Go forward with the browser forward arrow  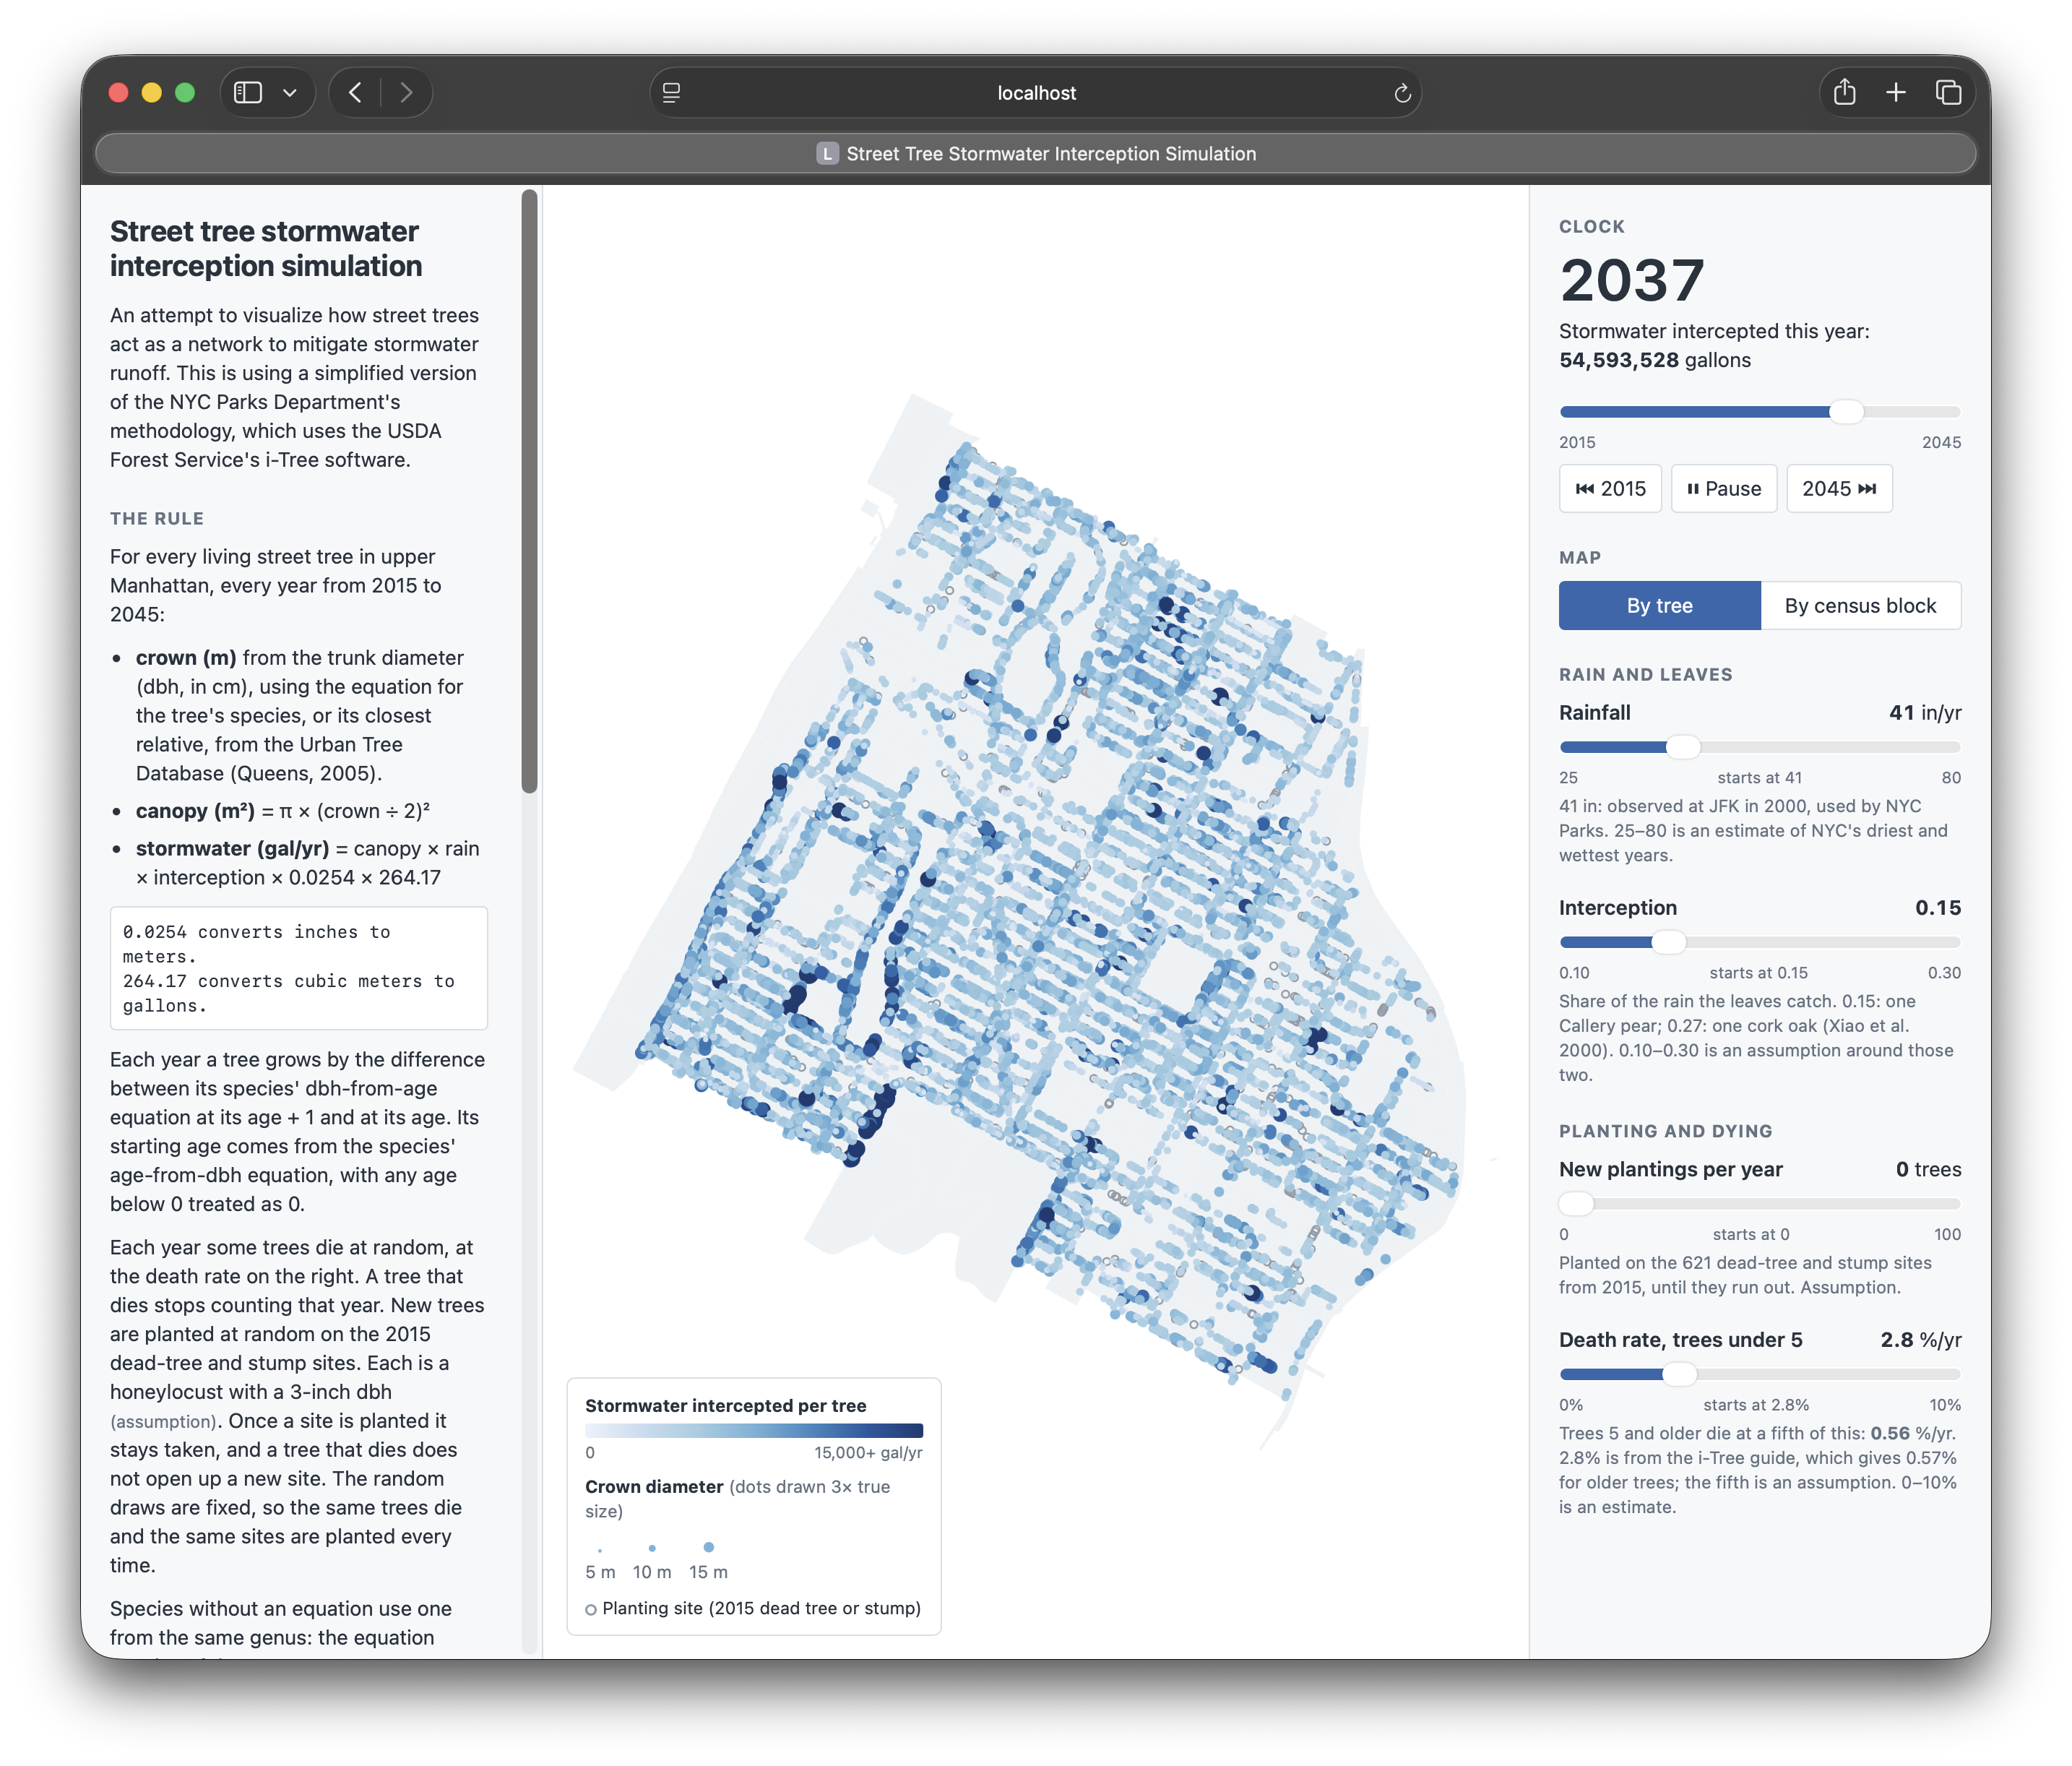pos(406,93)
